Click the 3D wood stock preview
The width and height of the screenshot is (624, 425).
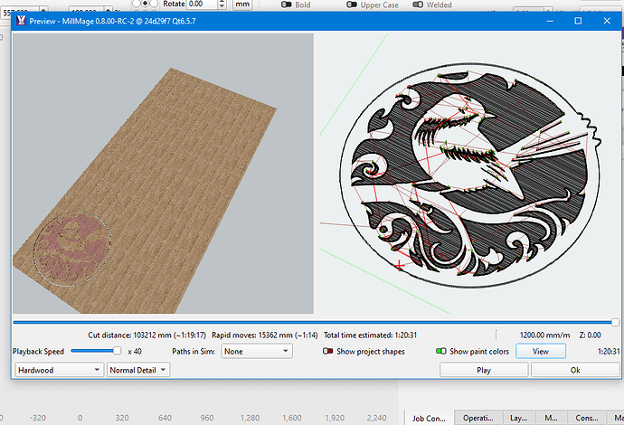coord(163,174)
